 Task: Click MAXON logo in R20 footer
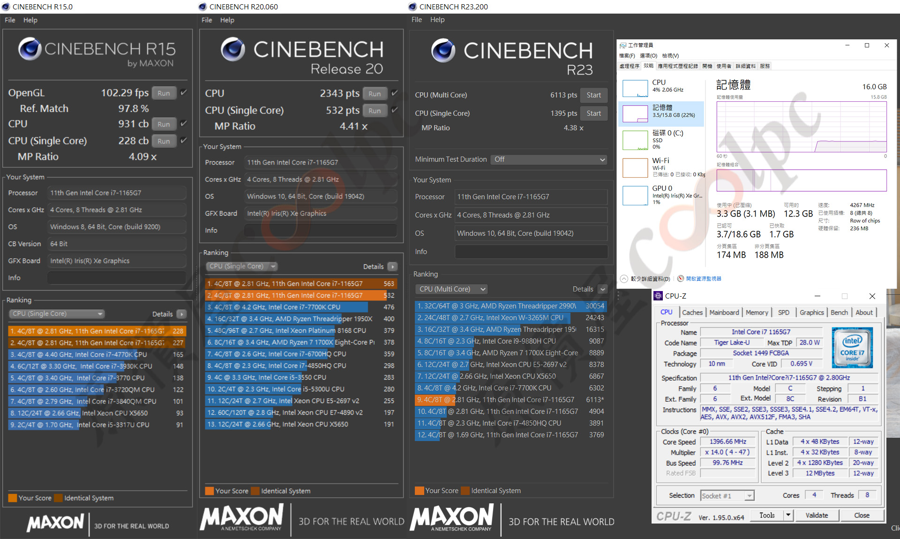click(242, 517)
